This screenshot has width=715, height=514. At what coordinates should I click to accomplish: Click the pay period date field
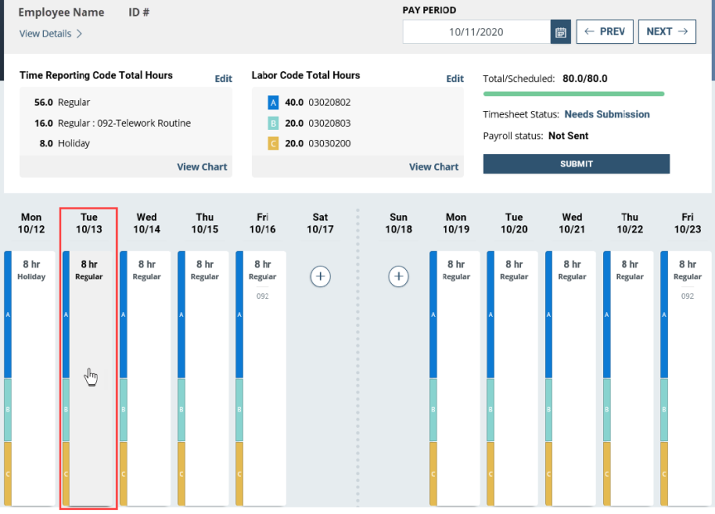coord(476,32)
